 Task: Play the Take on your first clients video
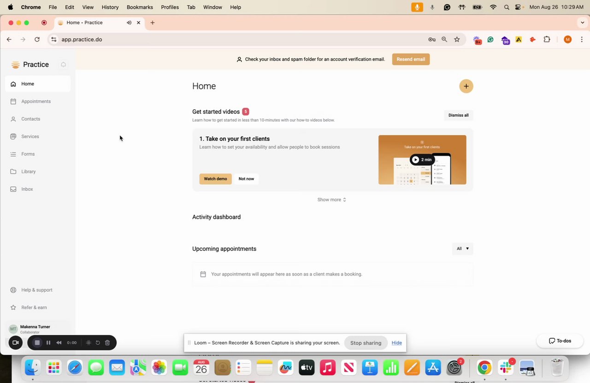[x=422, y=159]
